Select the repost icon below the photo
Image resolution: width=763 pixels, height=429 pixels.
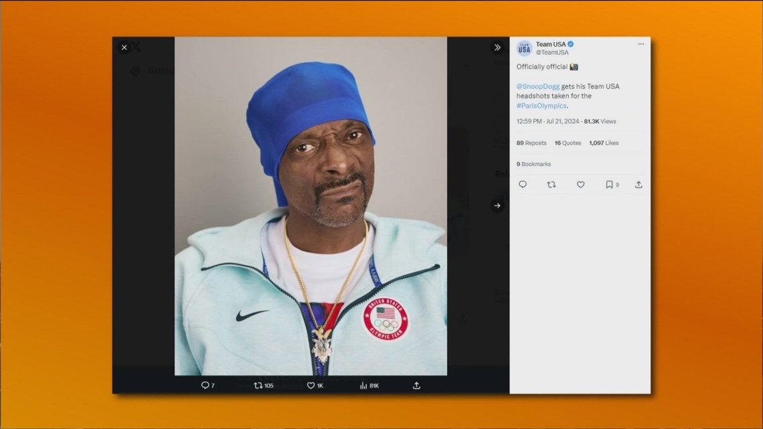click(x=258, y=385)
